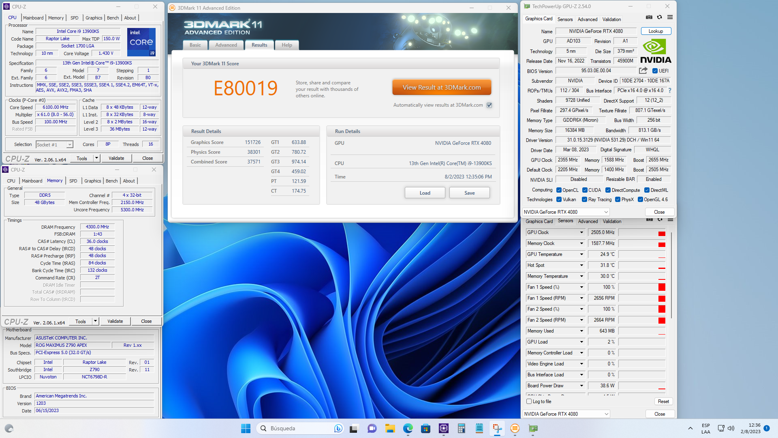Click the network icon in the system tray
Viewport: 778px width, 438px height.
click(x=721, y=428)
